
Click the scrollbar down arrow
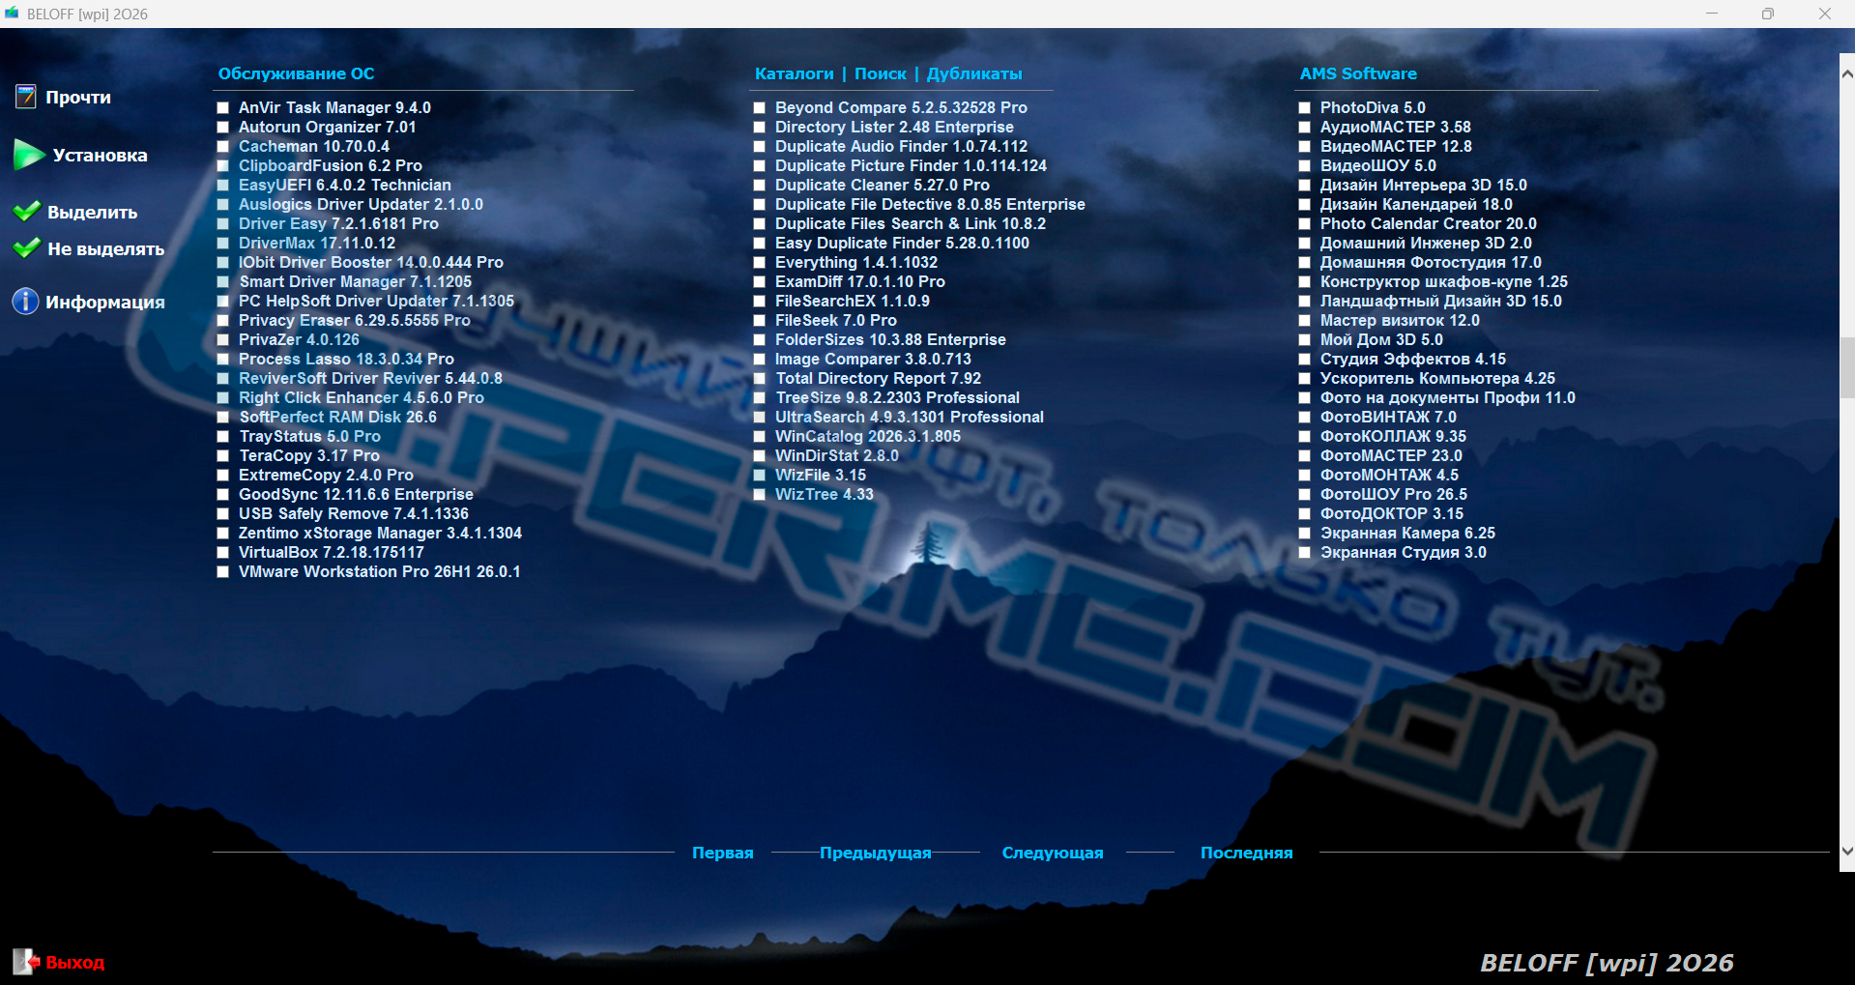(x=1847, y=851)
